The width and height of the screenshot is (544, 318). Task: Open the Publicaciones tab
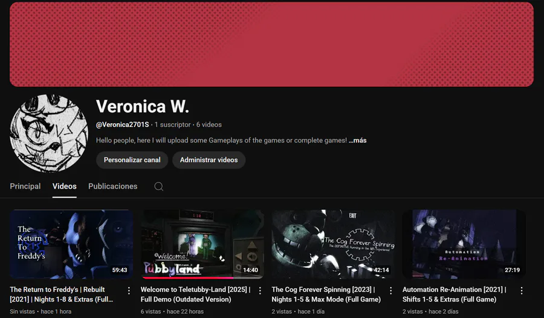tap(113, 186)
